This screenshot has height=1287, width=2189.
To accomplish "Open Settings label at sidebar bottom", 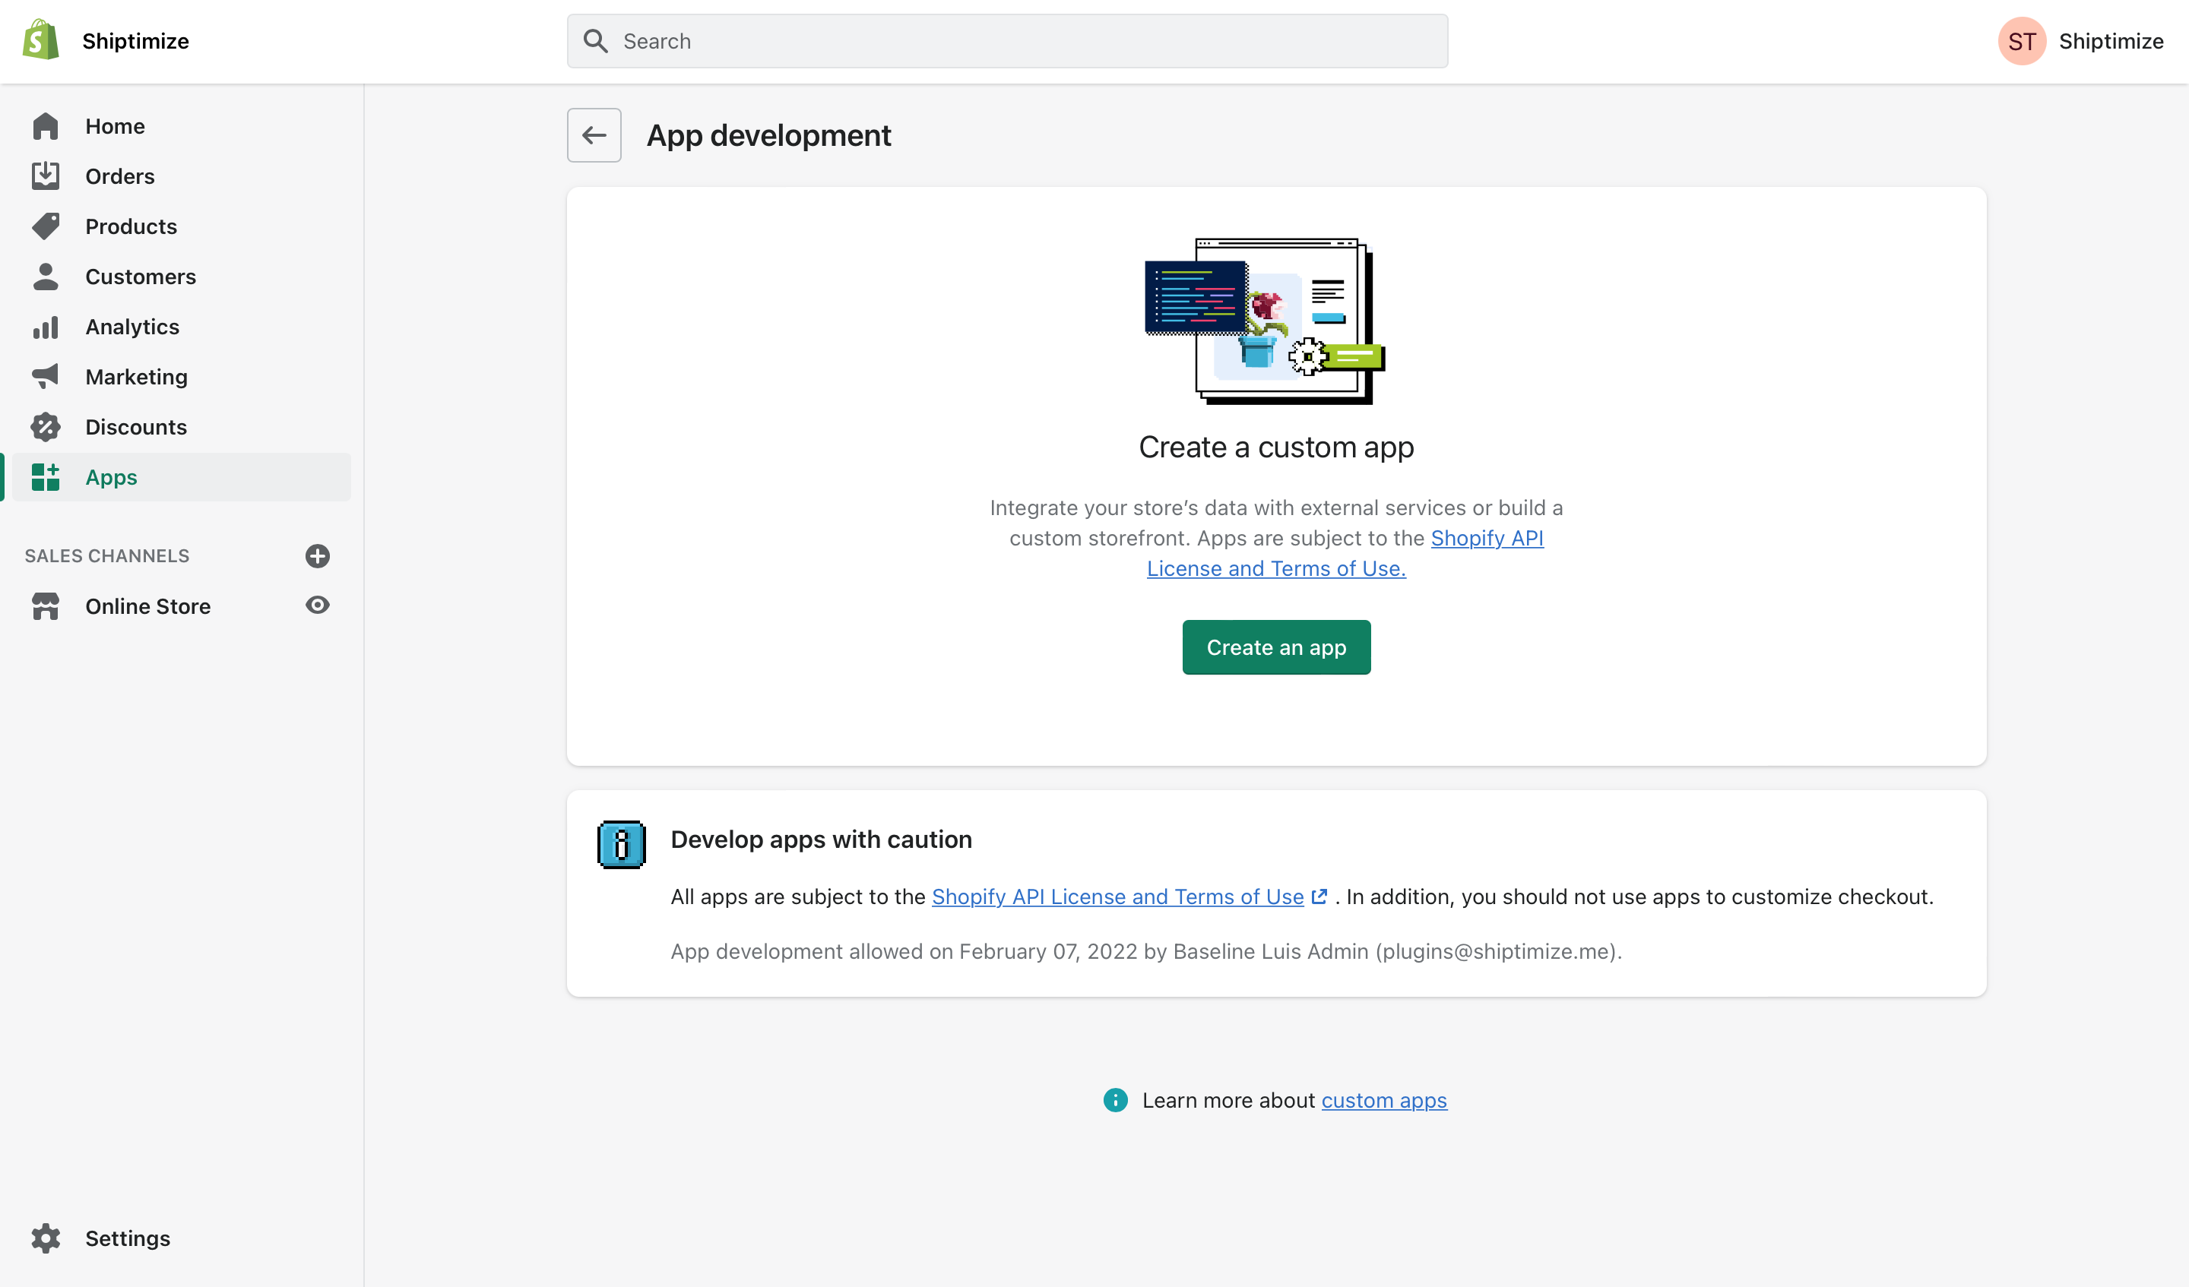I will pos(128,1238).
